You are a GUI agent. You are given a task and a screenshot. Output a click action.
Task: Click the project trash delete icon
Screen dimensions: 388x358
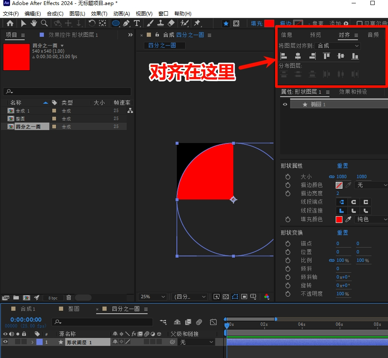coord(69,297)
